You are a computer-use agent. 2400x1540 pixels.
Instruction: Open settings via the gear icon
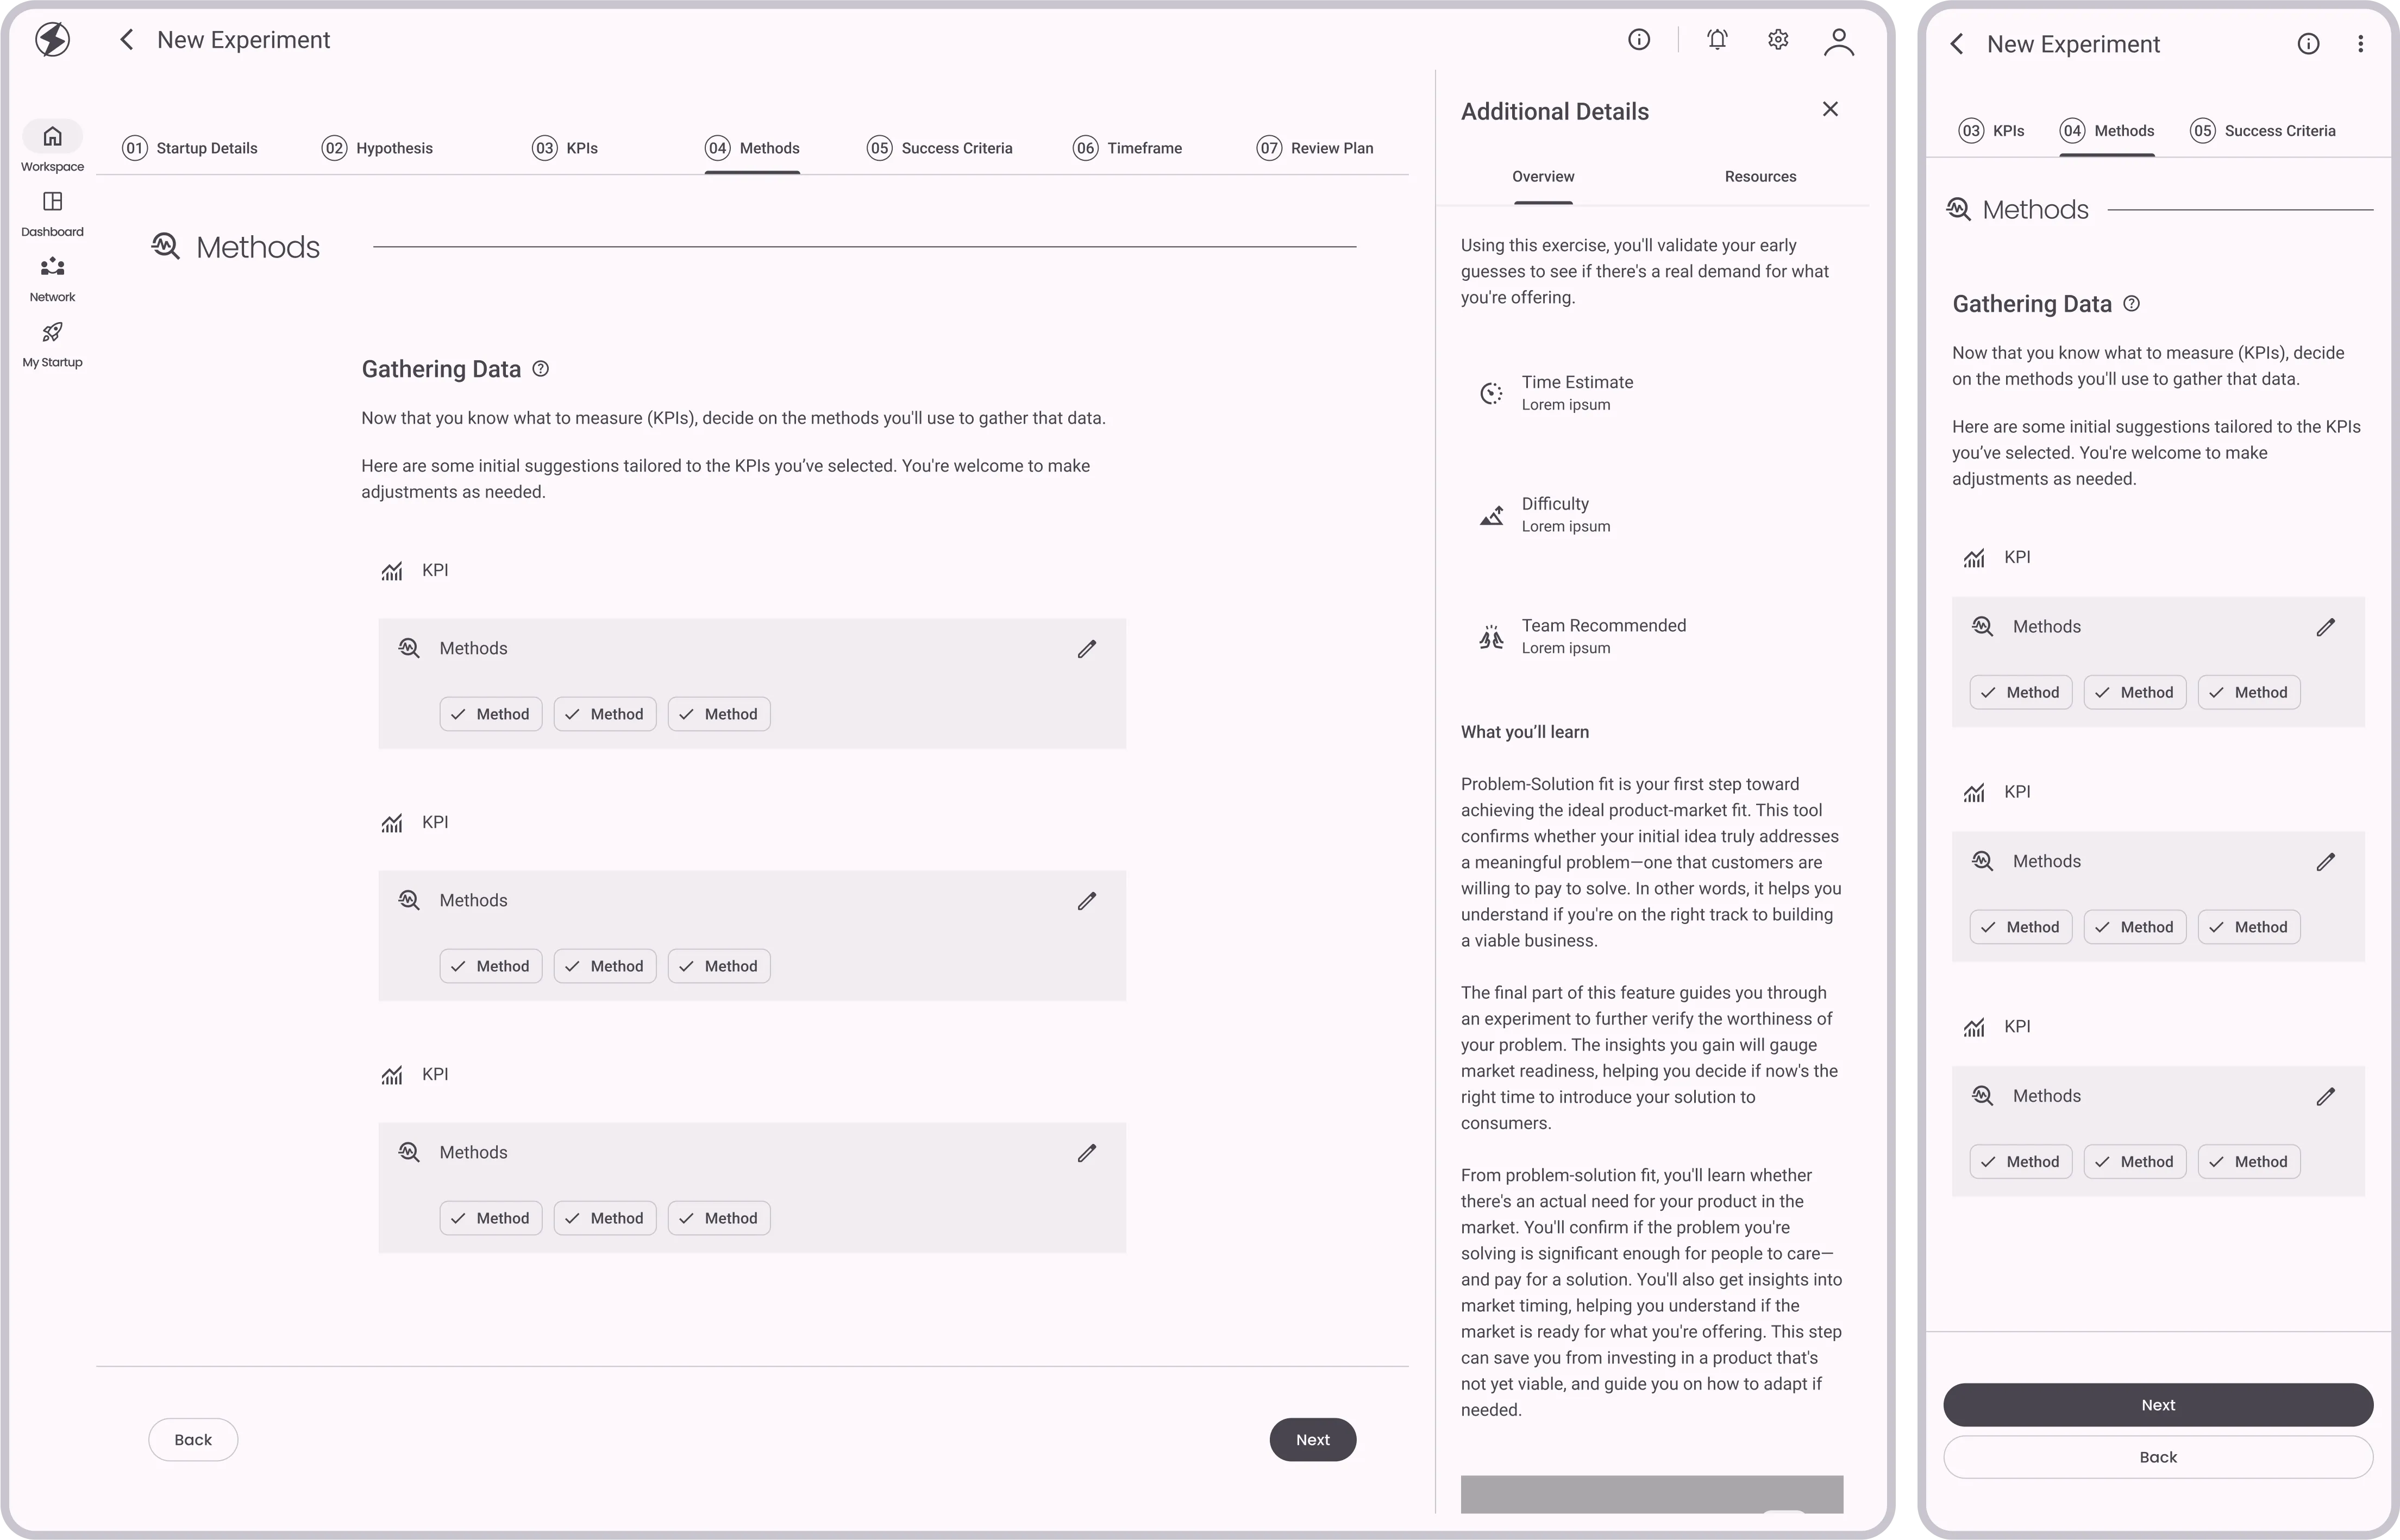pyautogui.click(x=1778, y=39)
